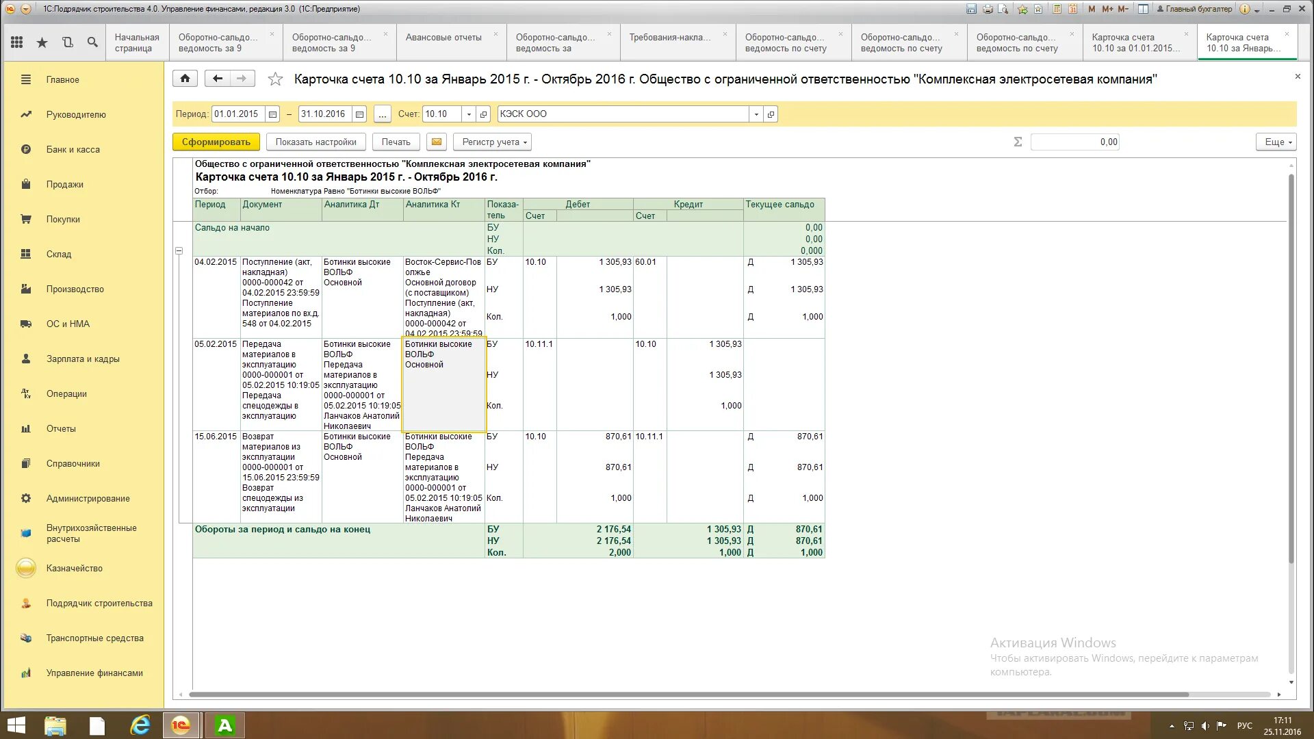
Task: Click the Печать button
Action: [x=396, y=142]
